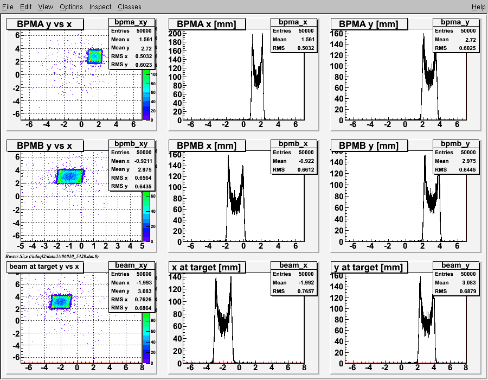Open the File menu
This screenshot has width=488, height=380.
pos(8,7)
